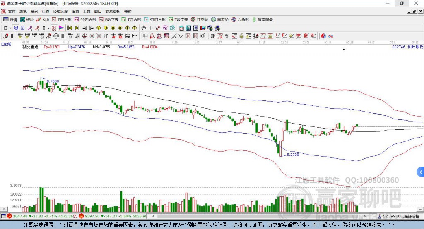The height and width of the screenshot is (229, 424).
Task: Expand the candlestick style dropdown arrow
Action: click(x=48, y=28)
